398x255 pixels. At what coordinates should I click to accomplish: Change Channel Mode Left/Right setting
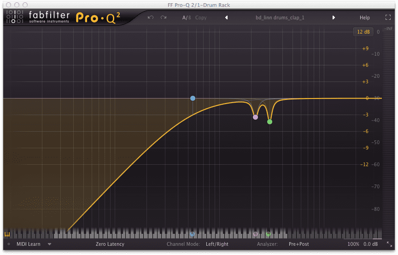(217, 244)
